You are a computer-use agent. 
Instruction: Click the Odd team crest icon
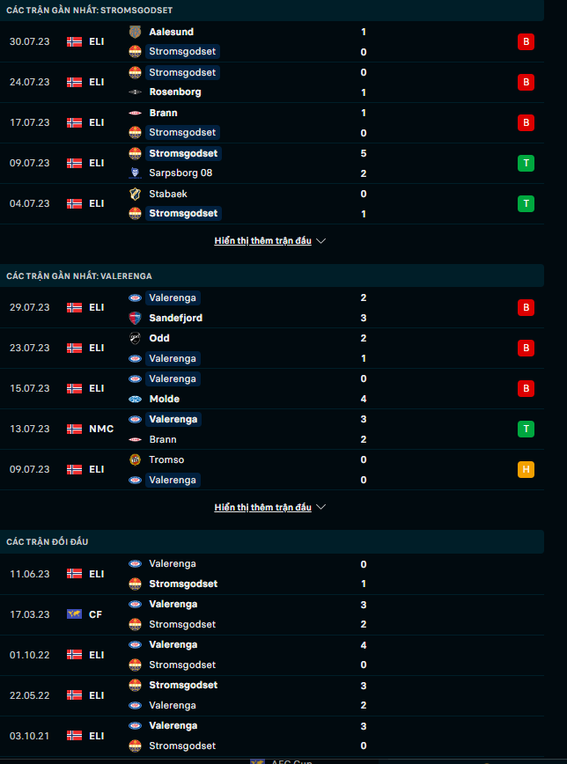(135, 338)
